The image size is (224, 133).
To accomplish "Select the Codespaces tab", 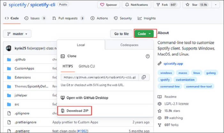I will tap(129, 45).
